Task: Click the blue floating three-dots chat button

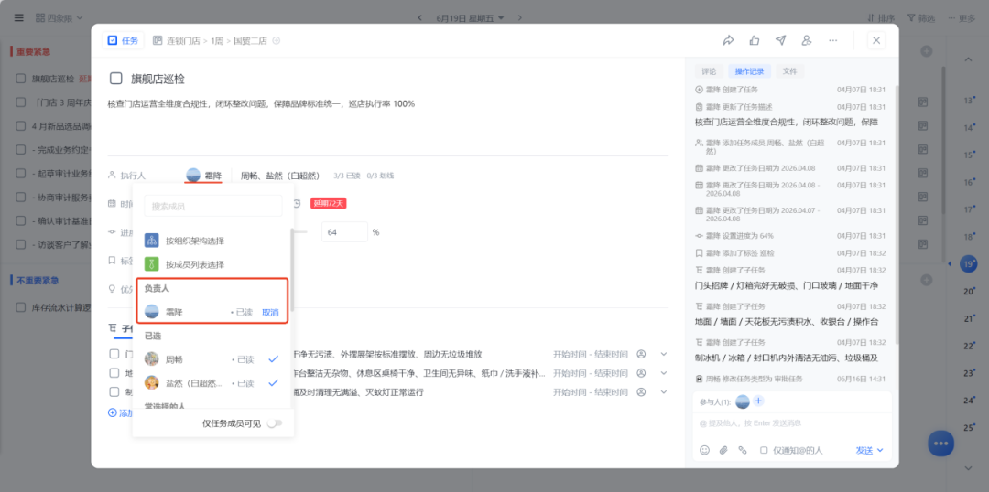Action: click(941, 444)
